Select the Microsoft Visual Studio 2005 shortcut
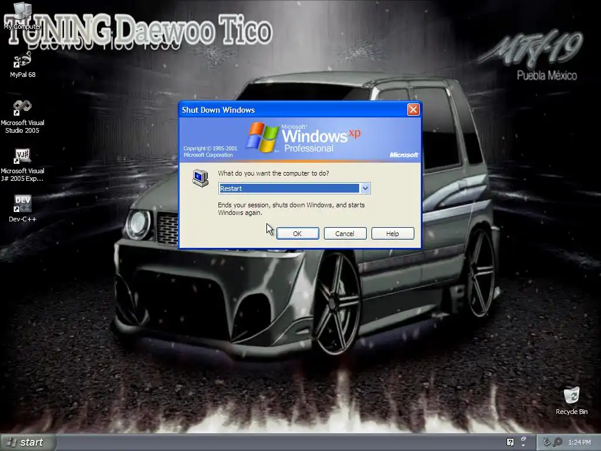 pyautogui.click(x=22, y=117)
